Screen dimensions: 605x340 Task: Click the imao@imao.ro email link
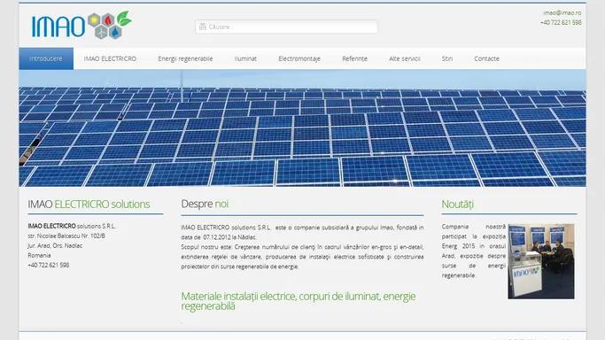point(562,12)
